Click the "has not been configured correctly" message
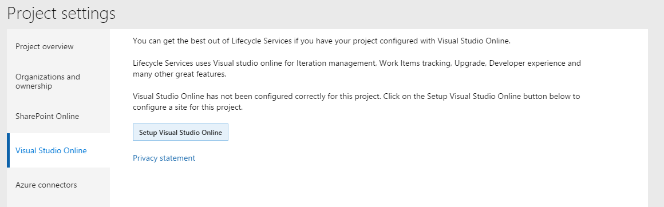This screenshot has height=207, width=664. [357, 102]
